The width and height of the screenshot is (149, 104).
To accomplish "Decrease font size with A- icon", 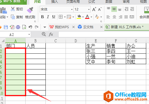I will click(x=100, y=9).
